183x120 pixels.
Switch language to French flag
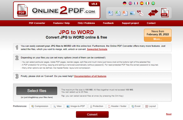[x=136, y=3]
